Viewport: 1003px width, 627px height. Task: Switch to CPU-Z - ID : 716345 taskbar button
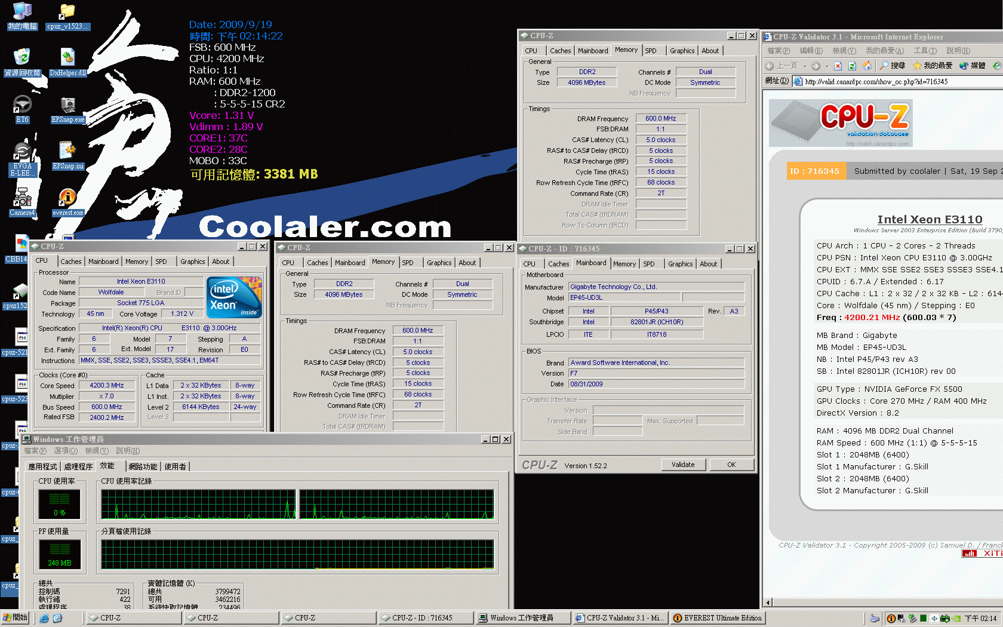[425, 618]
